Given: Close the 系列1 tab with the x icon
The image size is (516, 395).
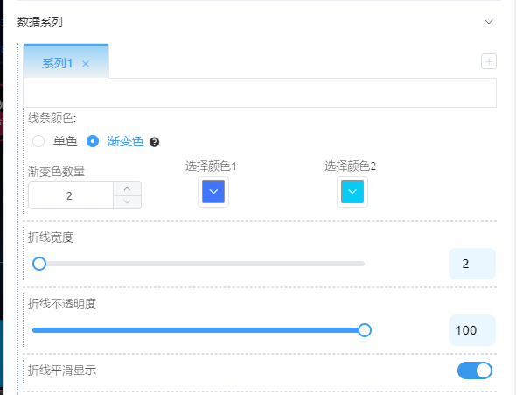Looking at the screenshot, I should pos(86,64).
